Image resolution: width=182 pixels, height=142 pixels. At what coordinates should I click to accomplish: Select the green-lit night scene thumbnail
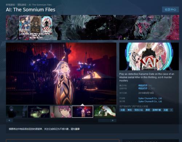click(x=39, y=112)
